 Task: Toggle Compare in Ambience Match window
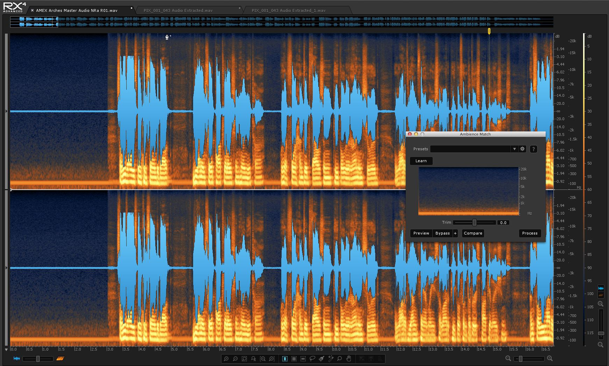[473, 233]
